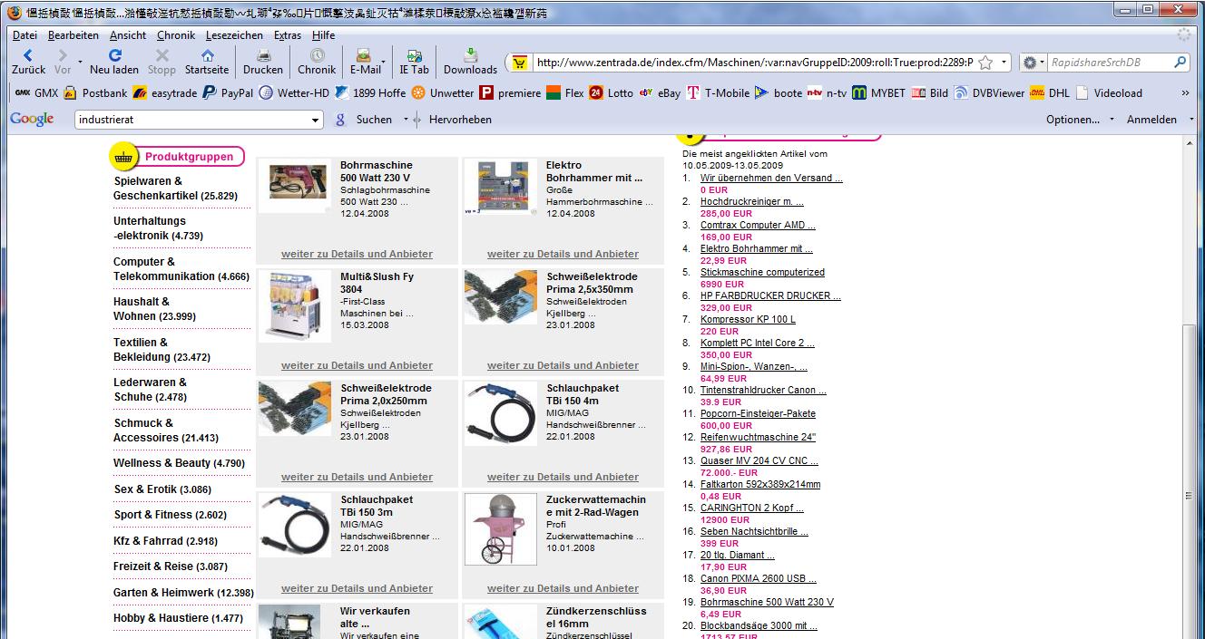1205x639 pixels.
Task: Click the Produktgruppen basket icon
Action: point(122,157)
